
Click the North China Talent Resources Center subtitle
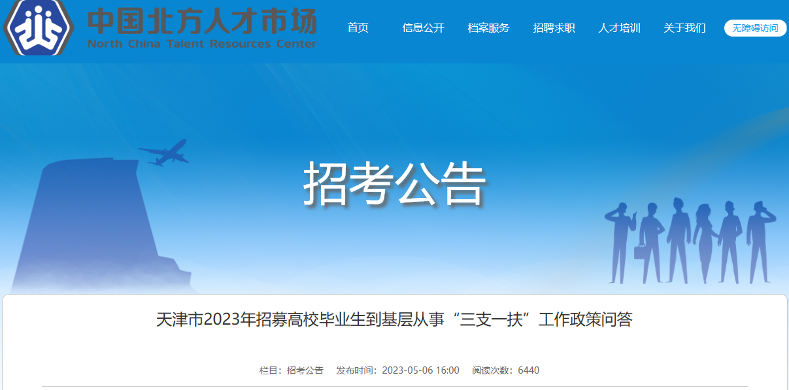tap(202, 44)
